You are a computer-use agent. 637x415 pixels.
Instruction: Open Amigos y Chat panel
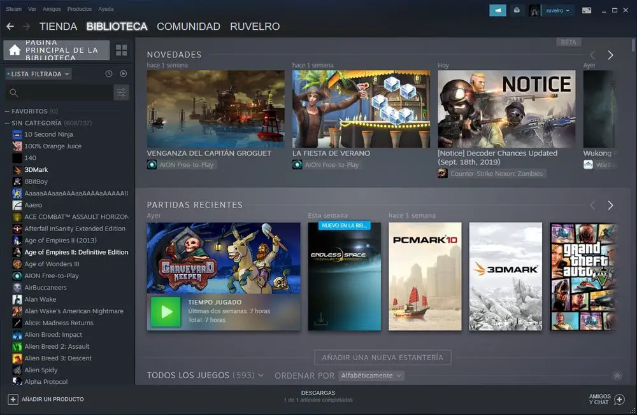coord(607,399)
